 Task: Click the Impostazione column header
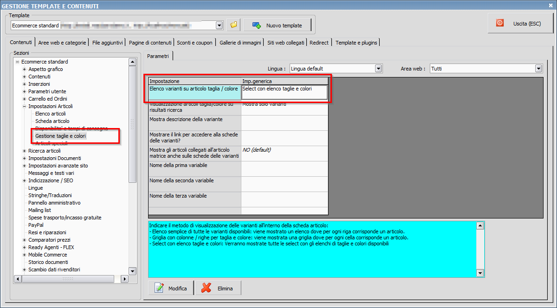(x=195, y=81)
